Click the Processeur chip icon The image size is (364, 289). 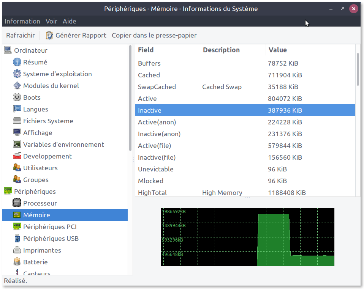tap(17, 203)
